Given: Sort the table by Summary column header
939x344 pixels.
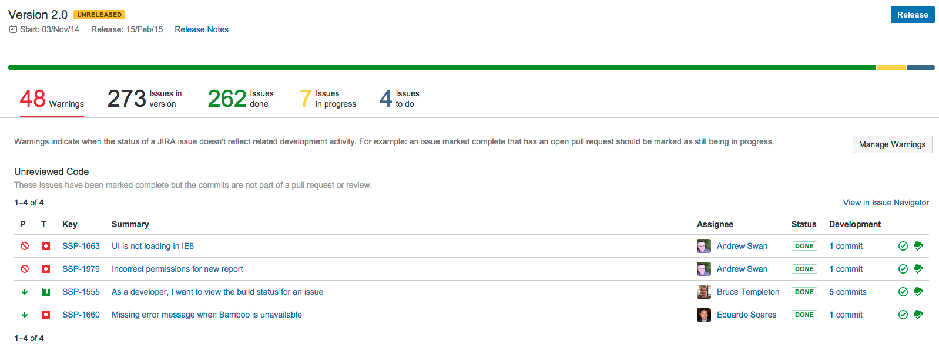Looking at the screenshot, I should click(x=130, y=224).
